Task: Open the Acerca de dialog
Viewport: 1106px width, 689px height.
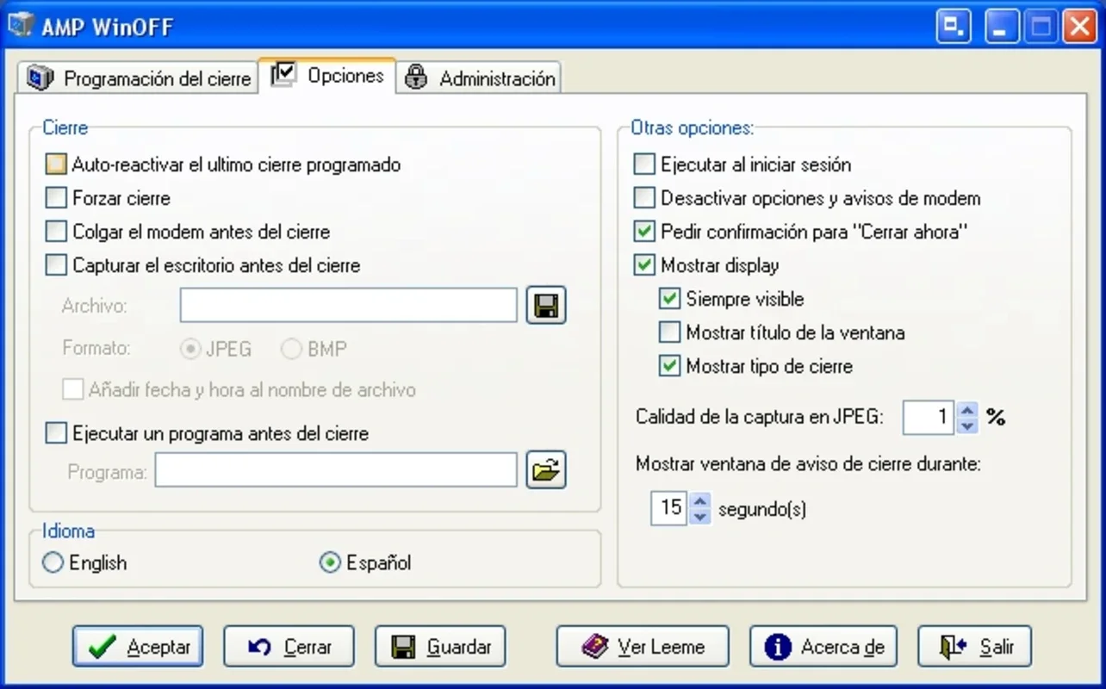Action: (x=823, y=647)
